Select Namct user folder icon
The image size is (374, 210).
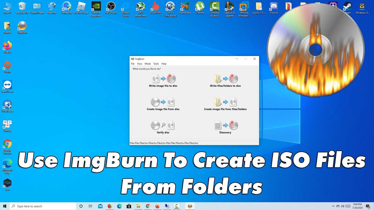tap(7, 28)
